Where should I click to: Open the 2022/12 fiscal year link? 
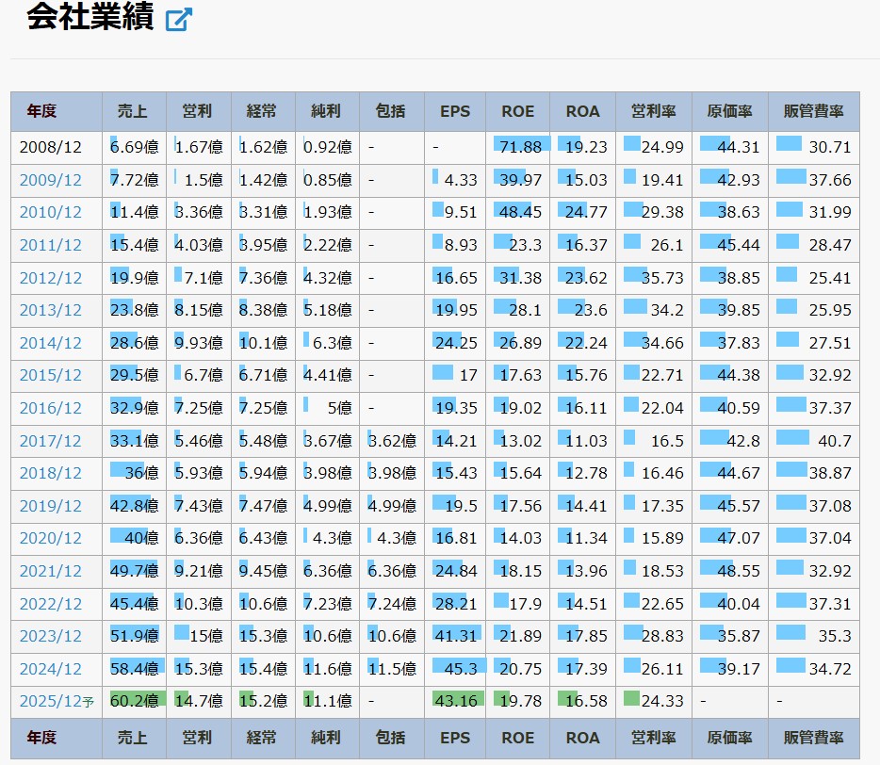51,604
